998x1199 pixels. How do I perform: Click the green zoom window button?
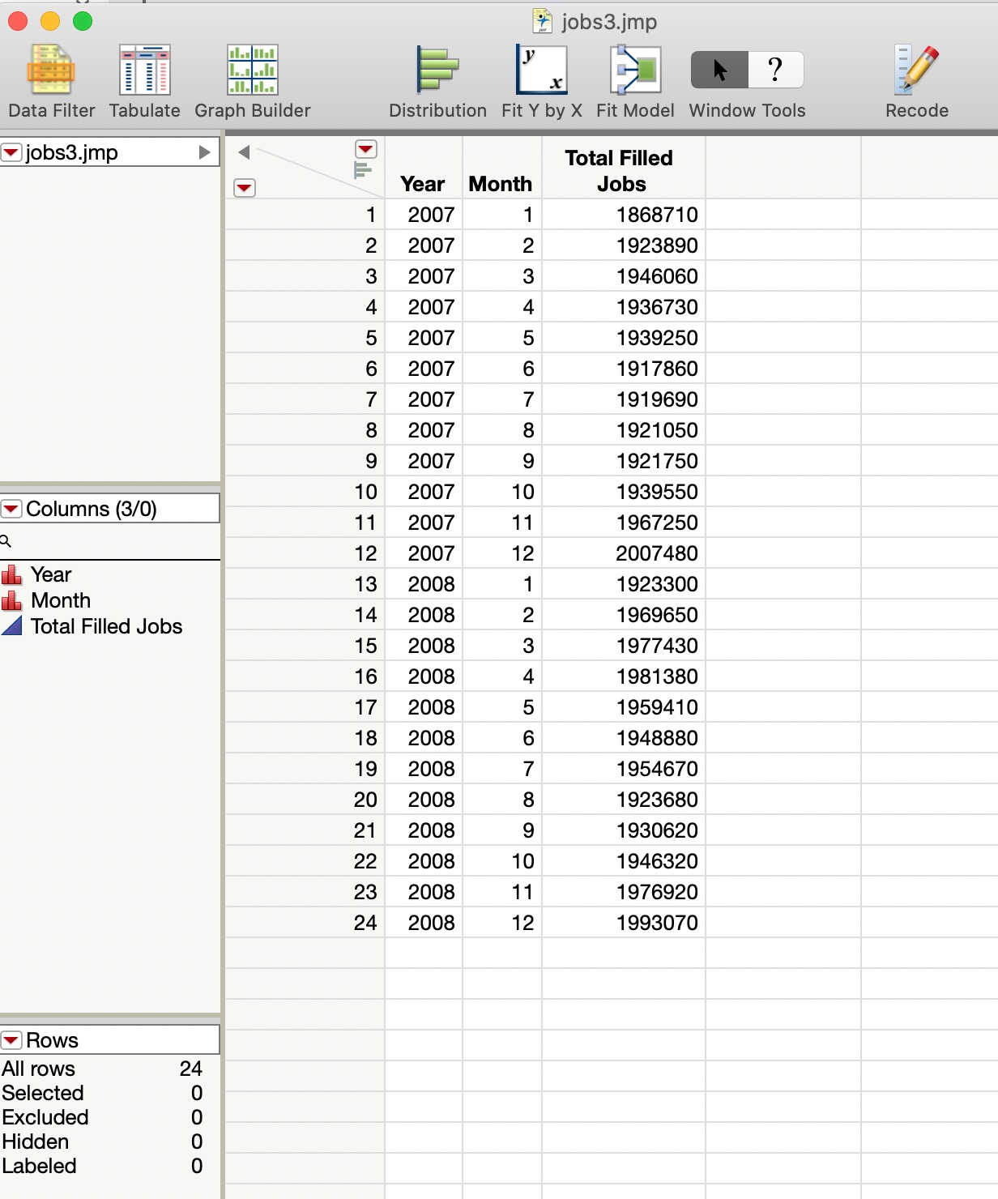point(83,21)
